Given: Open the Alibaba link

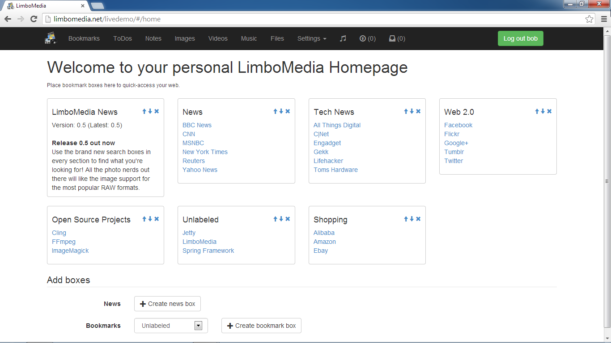Looking at the screenshot, I should [x=324, y=233].
